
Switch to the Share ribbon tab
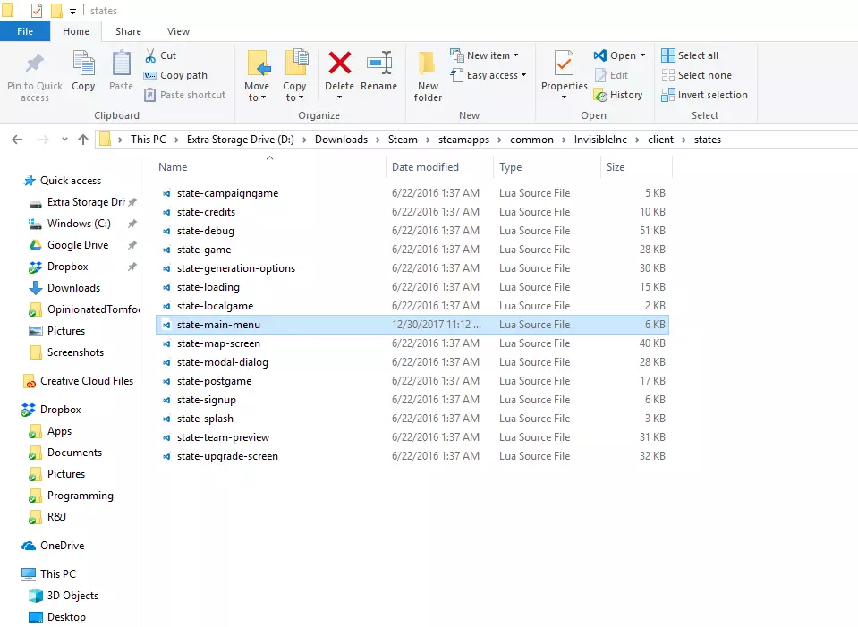(128, 31)
